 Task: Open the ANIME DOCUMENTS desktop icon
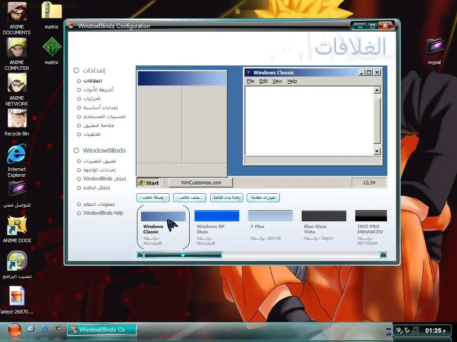click(x=17, y=18)
